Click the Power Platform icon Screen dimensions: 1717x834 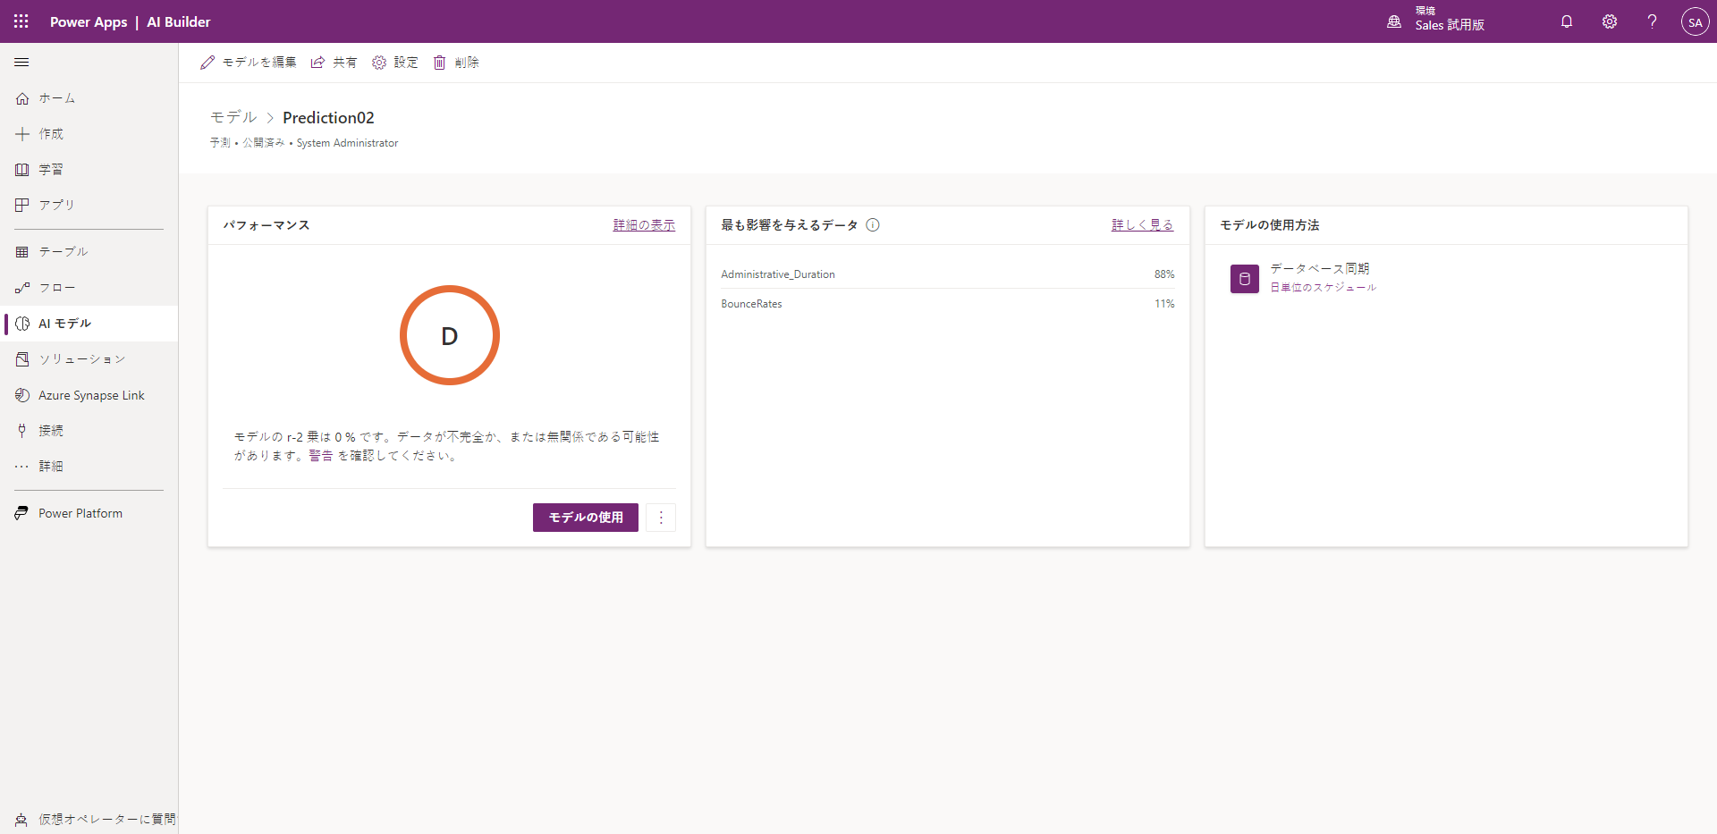[22, 513]
